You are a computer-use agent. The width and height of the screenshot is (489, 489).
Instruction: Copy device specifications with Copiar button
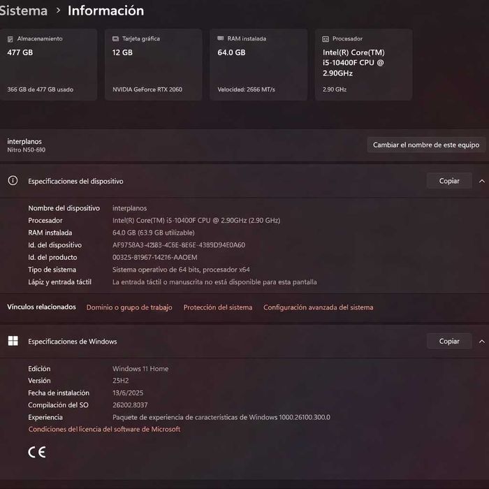(449, 181)
